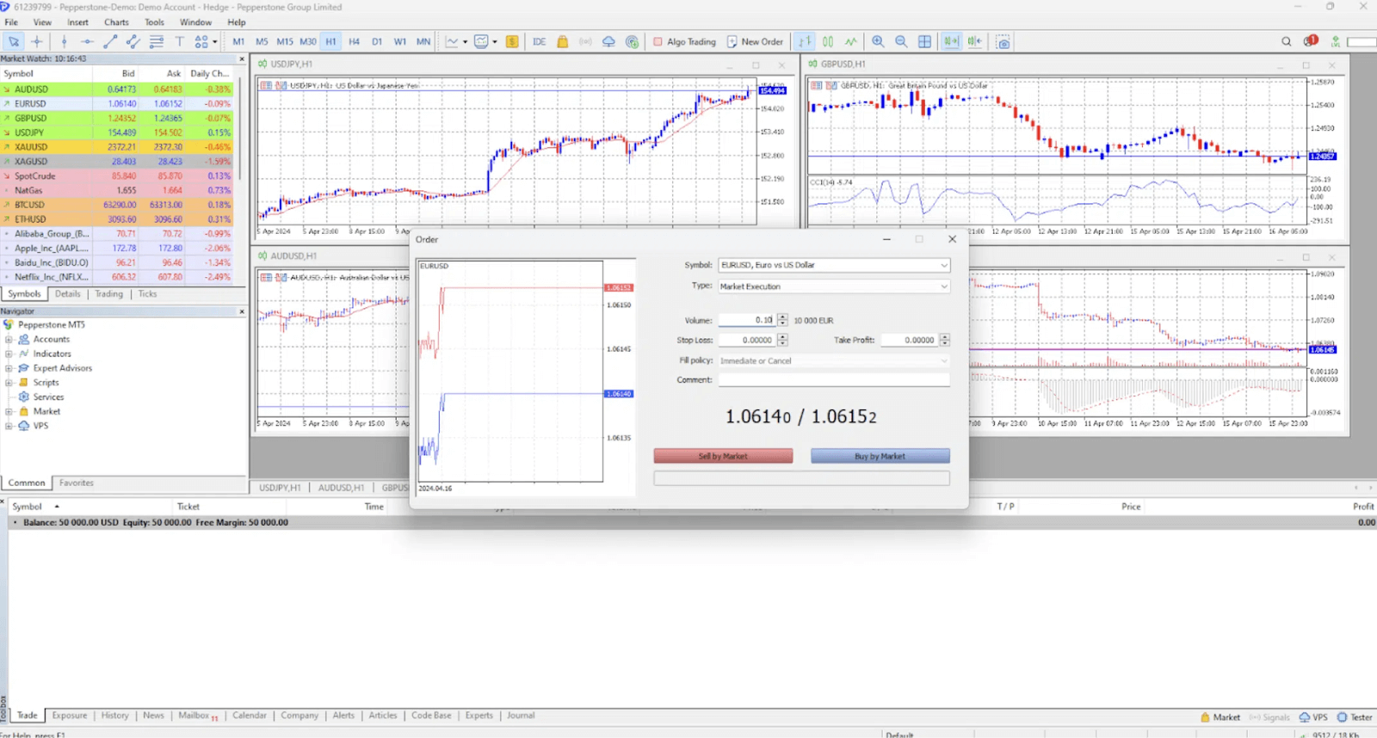Click the Take Profit input field
This screenshot has height=738, width=1377.
(x=910, y=340)
